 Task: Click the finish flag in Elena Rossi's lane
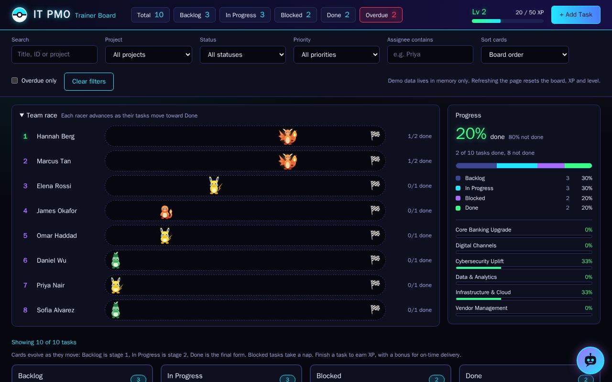375,185
